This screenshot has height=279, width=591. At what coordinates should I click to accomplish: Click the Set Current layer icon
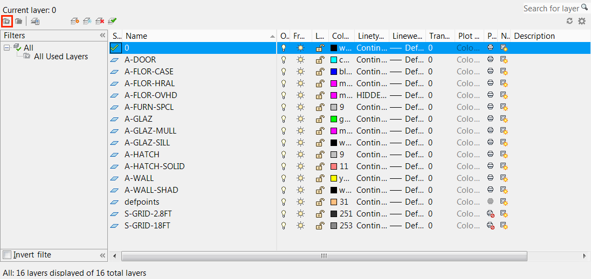pos(112,21)
